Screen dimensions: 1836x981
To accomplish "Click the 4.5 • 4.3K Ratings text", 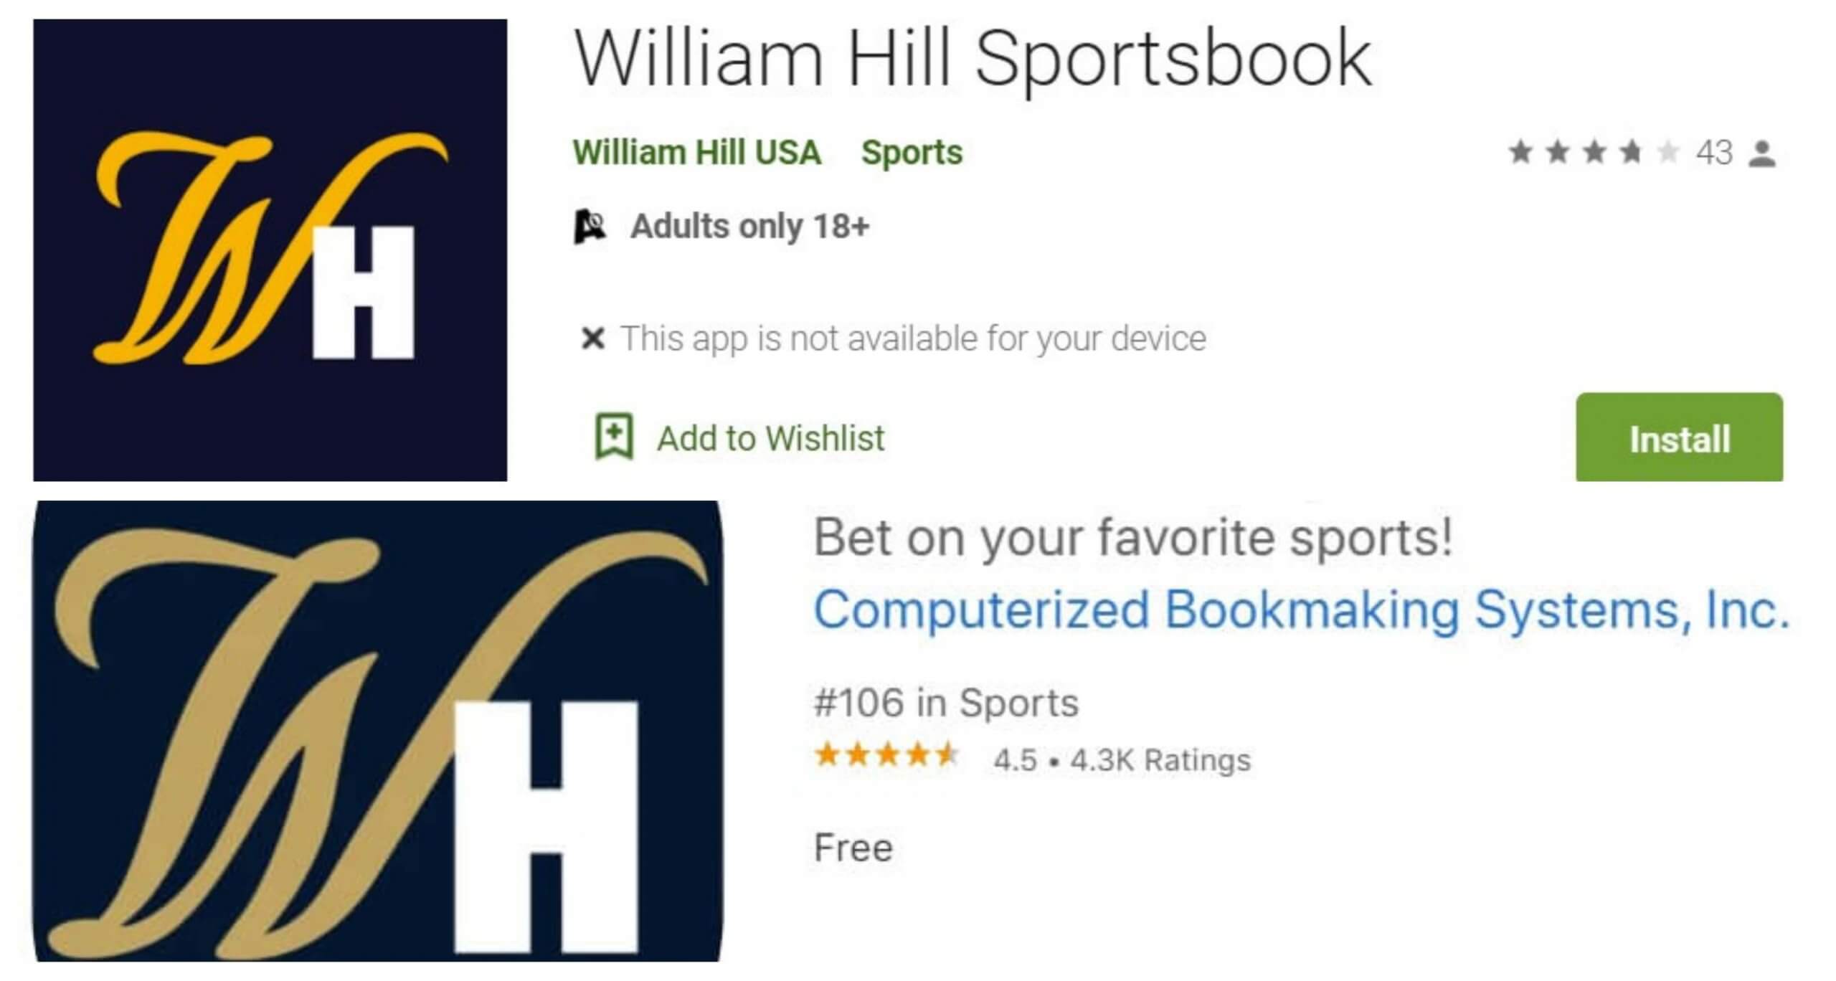I will pyautogui.click(x=1122, y=760).
